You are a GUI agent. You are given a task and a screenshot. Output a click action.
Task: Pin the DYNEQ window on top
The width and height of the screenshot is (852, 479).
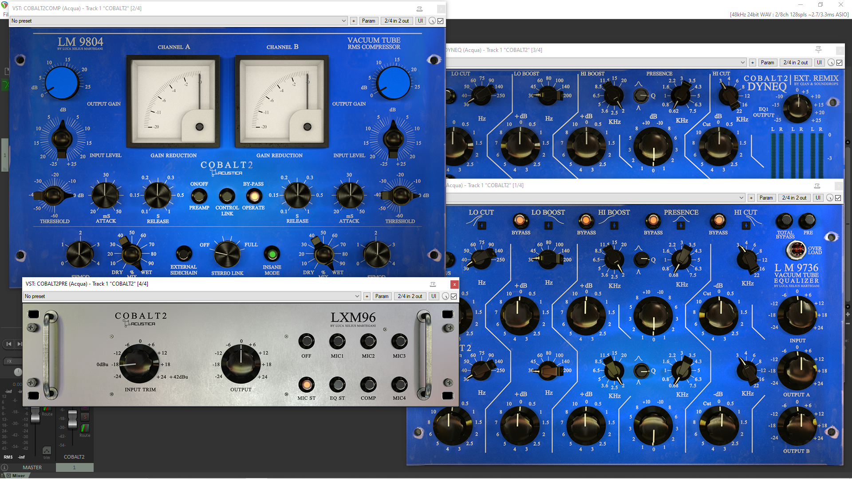[x=818, y=50]
